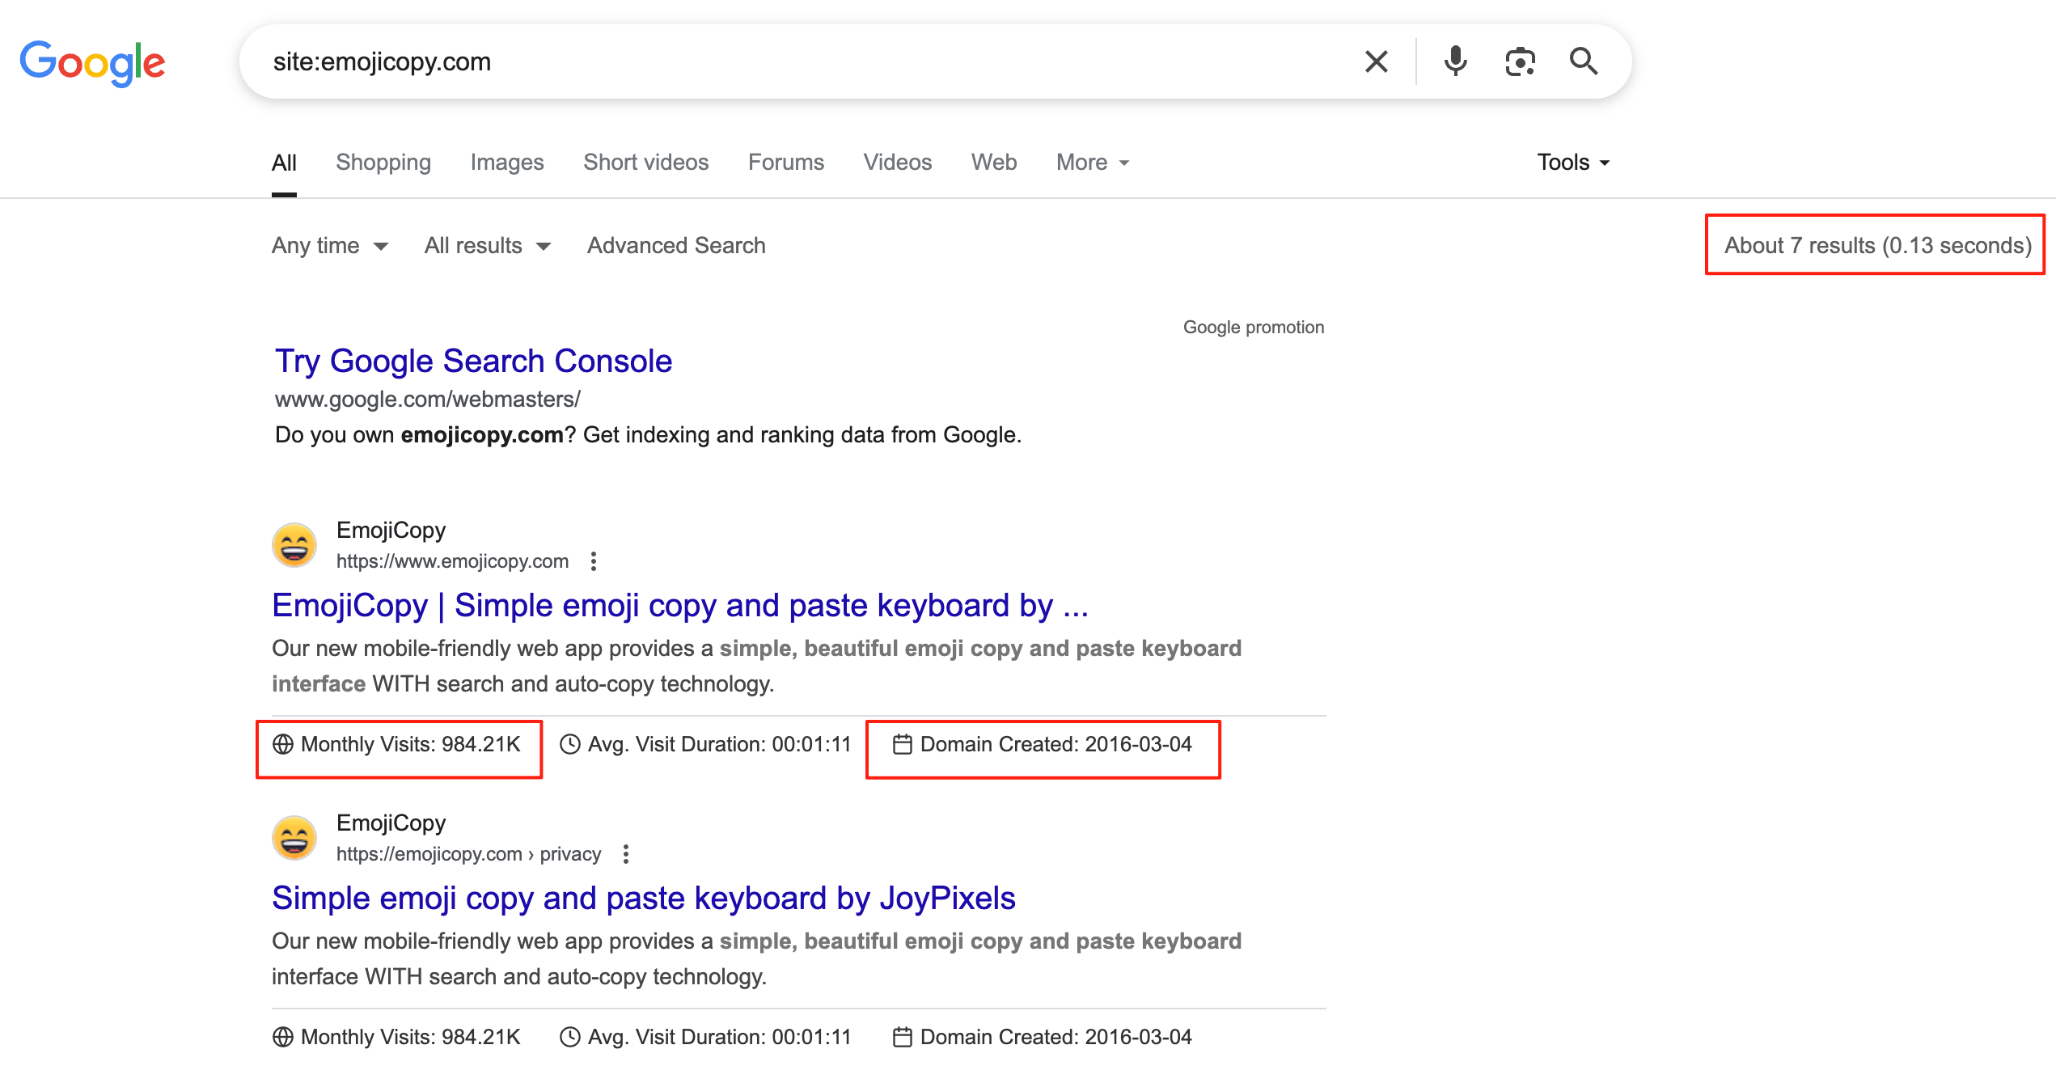
Task: Click EmojiCopy favicon of privacy result
Action: [294, 838]
